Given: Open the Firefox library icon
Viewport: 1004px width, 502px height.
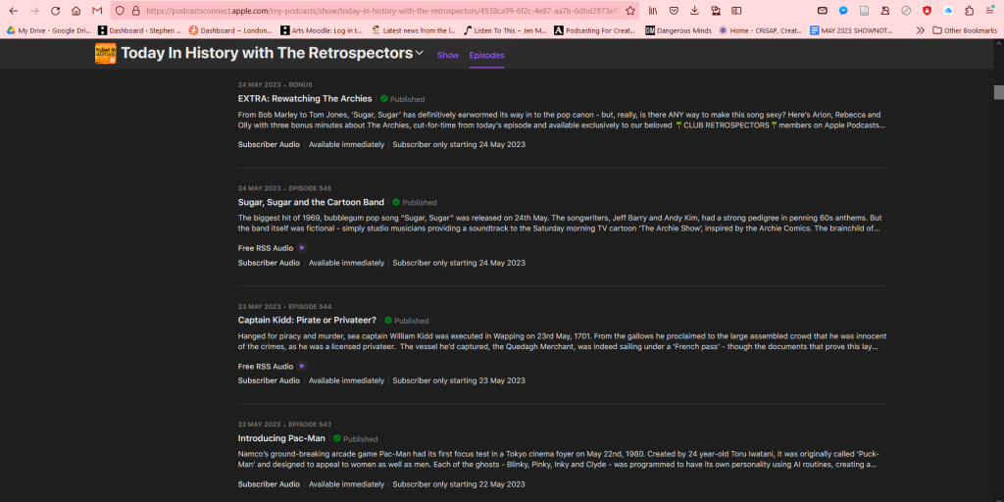Looking at the screenshot, I should pos(653,11).
